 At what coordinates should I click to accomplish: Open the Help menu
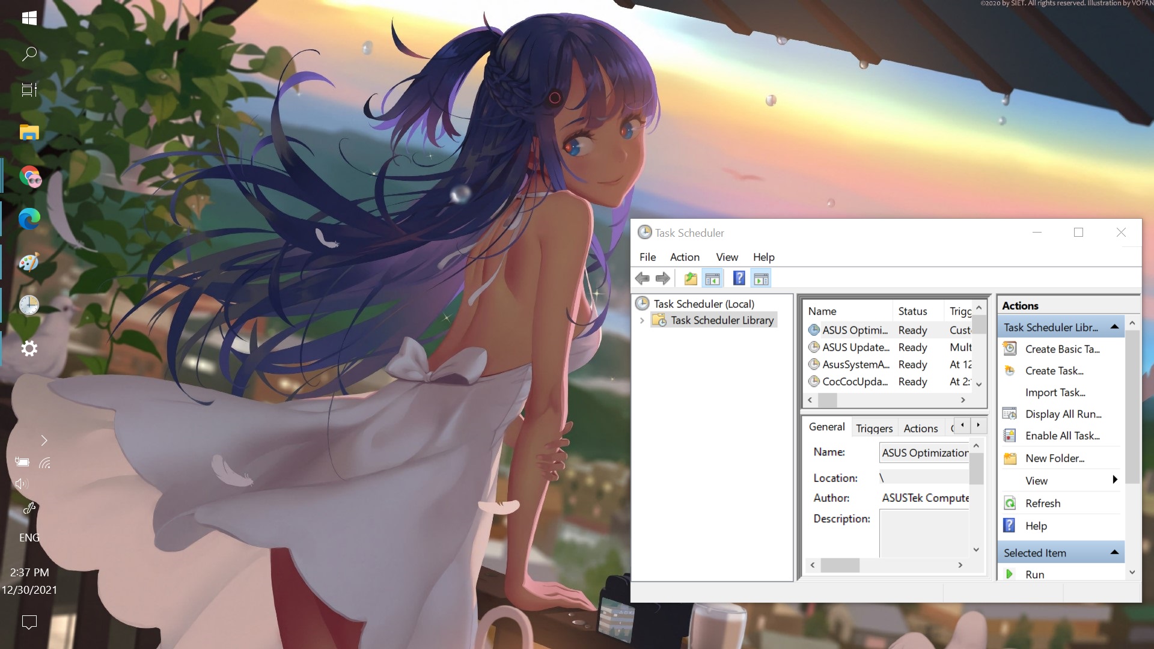763,257
